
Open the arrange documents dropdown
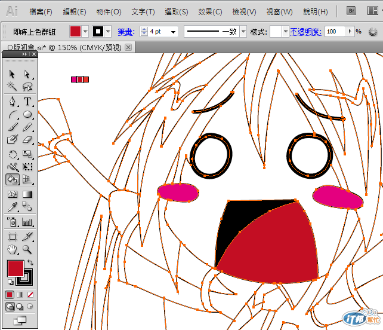click(374, 11)
